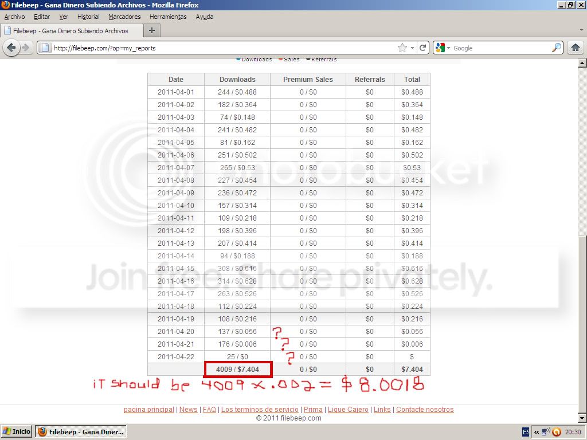Open the News footer link
This screenshot has width=587, height=440.
(188, 409)
